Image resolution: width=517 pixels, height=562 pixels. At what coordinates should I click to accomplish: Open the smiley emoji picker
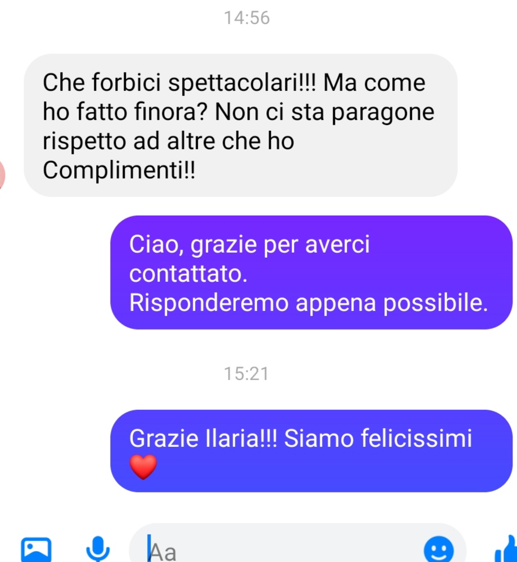pyautogui.click(x=438, y=549)
